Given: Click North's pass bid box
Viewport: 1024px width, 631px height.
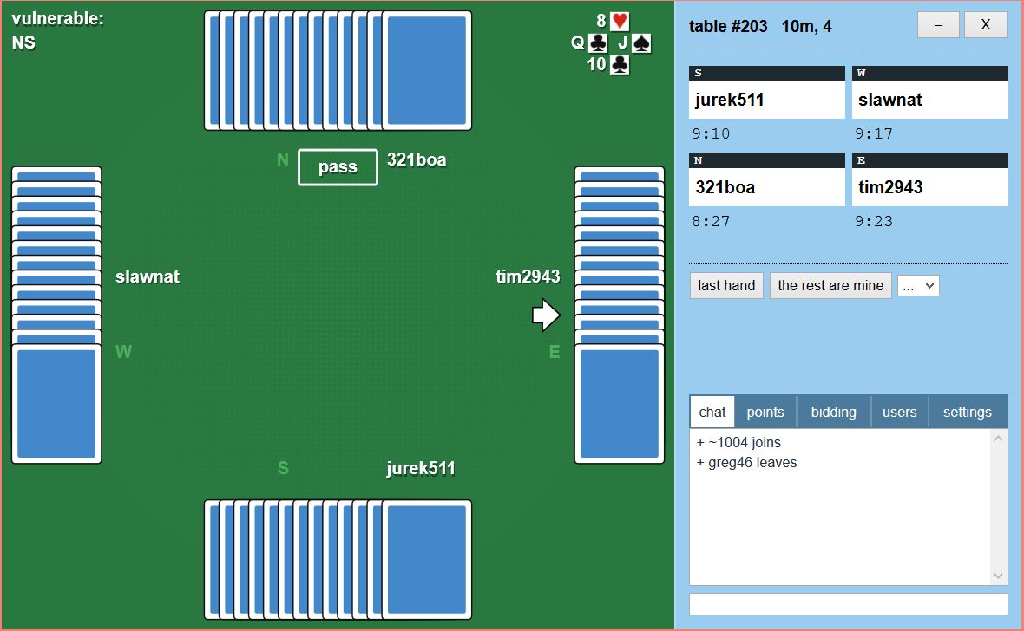Looking at the screenshot, I should coord(338,167).
